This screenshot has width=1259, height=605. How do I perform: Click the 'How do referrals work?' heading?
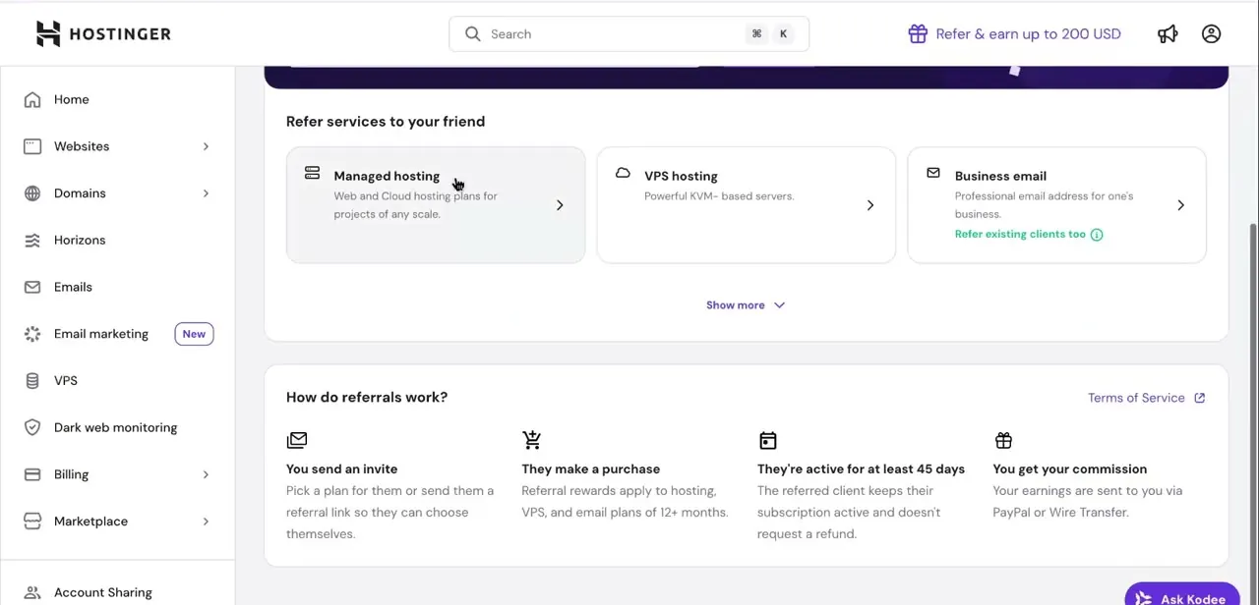[x=367, y=398]
